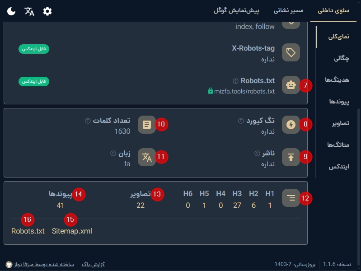
Task: Click the language translate icon in header
Action: [29, 11]
